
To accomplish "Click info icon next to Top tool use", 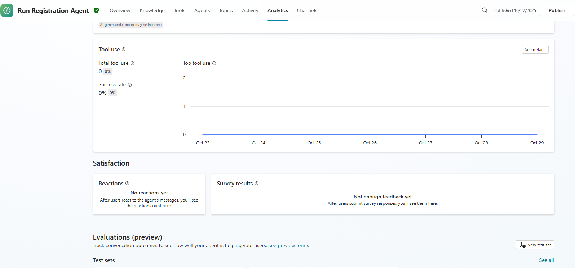I will pos(214,63).
